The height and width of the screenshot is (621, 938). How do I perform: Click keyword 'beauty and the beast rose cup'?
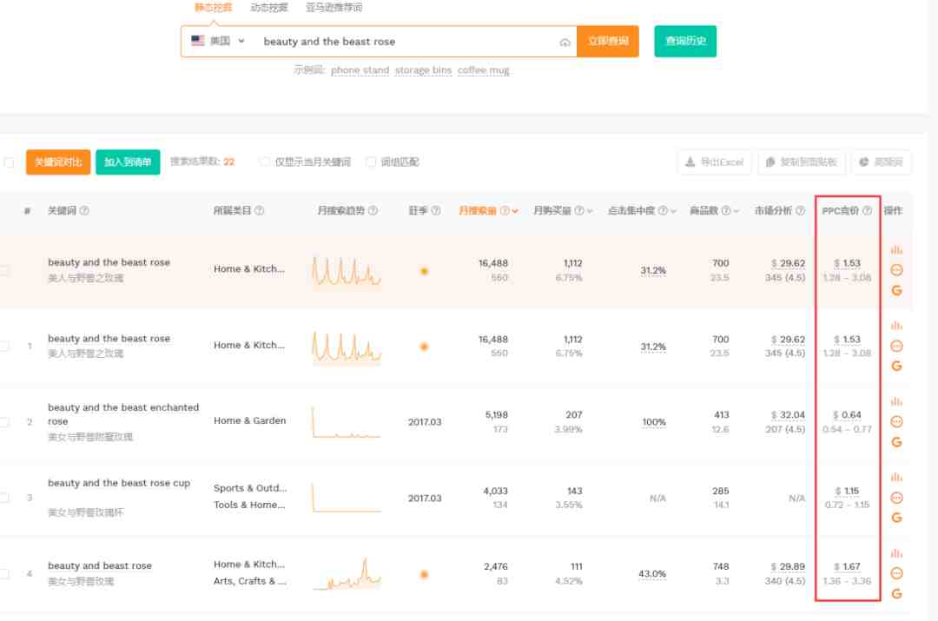(x=119, y=483)
